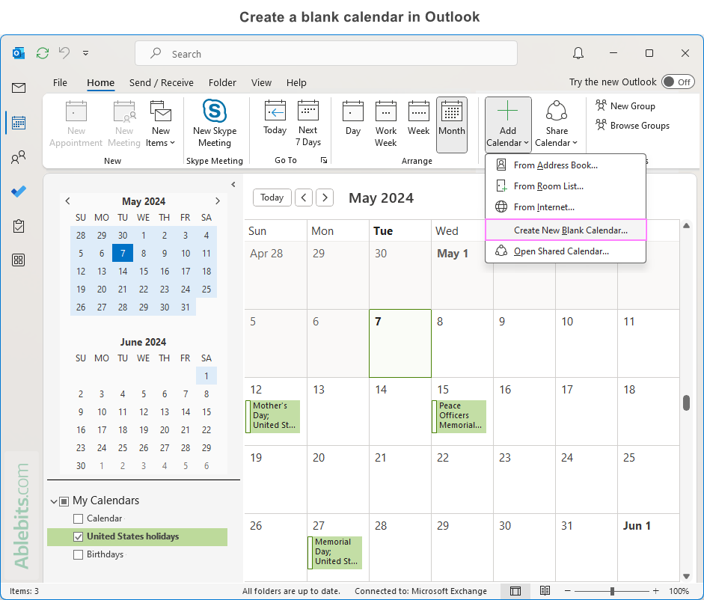Click the Send/Receive All Folders refresh icon

pos(43,53)
